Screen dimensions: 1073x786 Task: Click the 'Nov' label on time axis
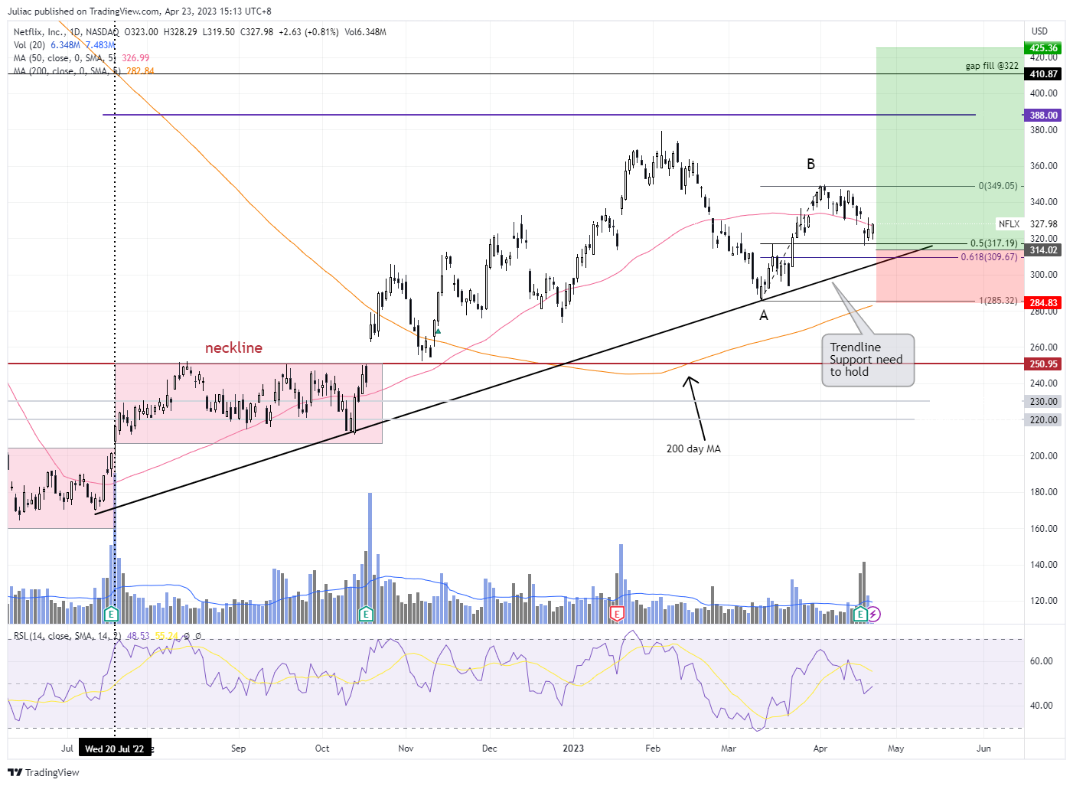pyautogui.click(x=406, y=748)
